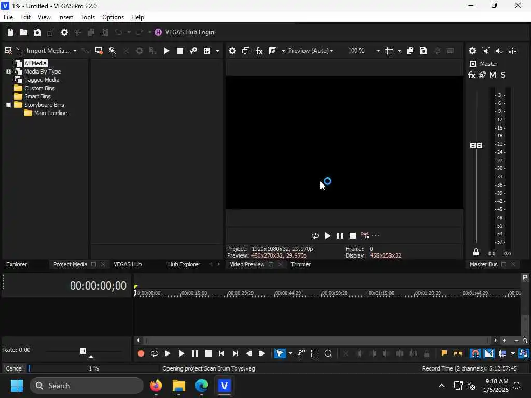
Task: Stop media preview in Project Media toolbar
Action: (x=180, y=51)
